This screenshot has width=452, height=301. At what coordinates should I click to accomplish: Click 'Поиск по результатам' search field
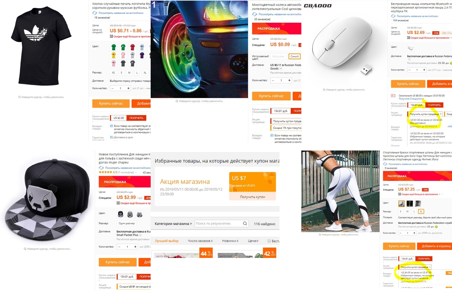(x=219, y=223)
